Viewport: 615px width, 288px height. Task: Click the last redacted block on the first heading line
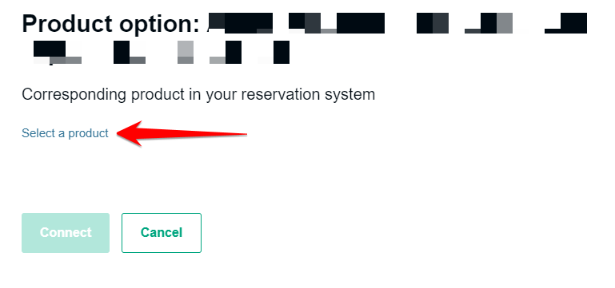(565, 23)
